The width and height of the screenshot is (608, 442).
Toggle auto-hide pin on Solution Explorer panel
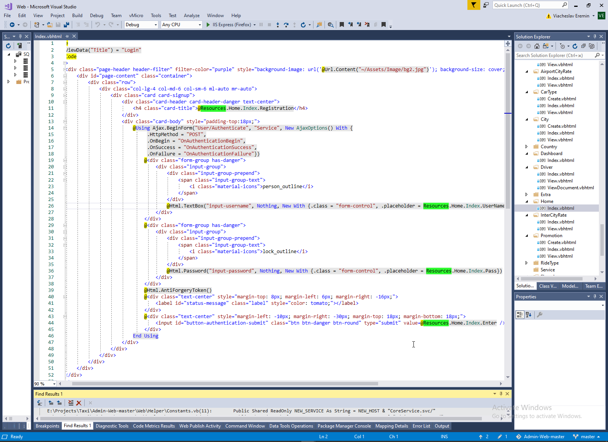(595, 37)
